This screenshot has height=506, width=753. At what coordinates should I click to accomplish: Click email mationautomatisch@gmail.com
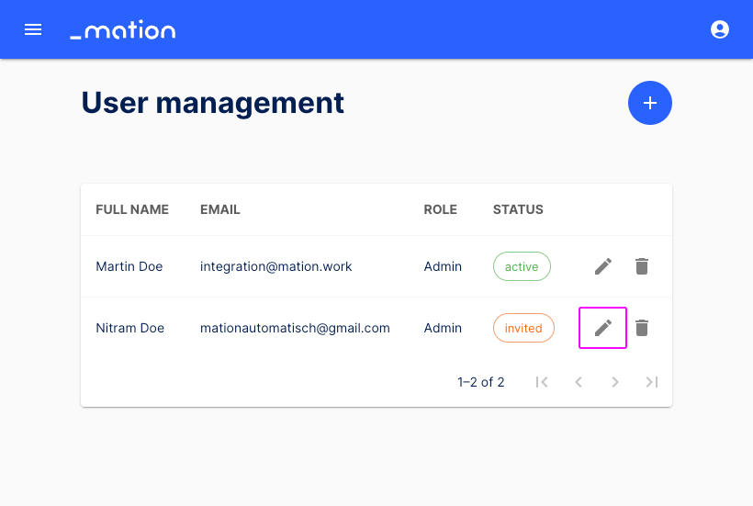(295, 328)
